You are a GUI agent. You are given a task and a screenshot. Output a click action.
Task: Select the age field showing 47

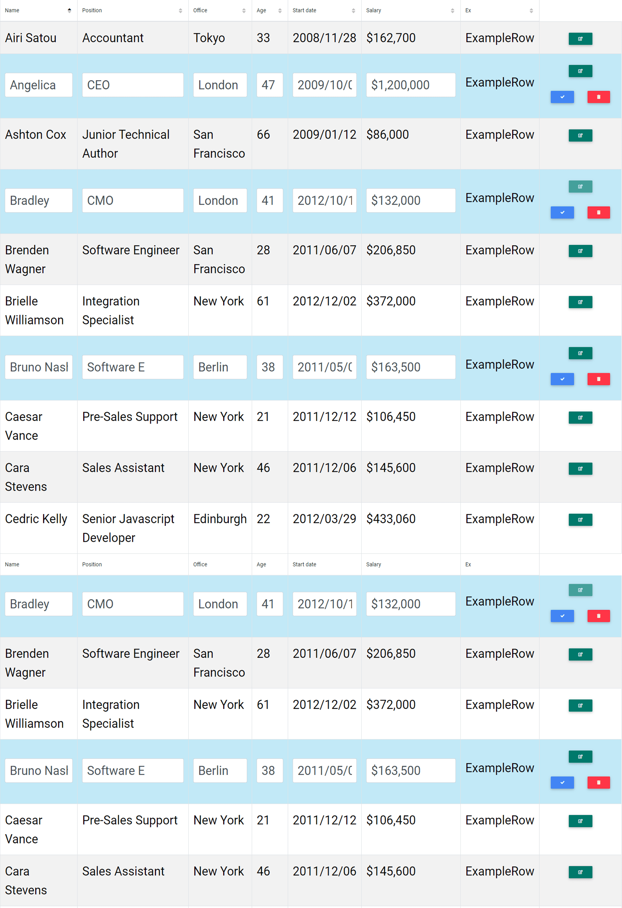[269, 85]
